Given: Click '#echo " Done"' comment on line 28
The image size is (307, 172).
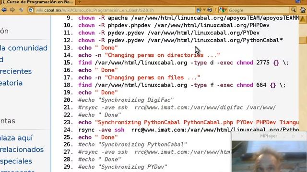Looking at the screenshot, I should 100,159.
